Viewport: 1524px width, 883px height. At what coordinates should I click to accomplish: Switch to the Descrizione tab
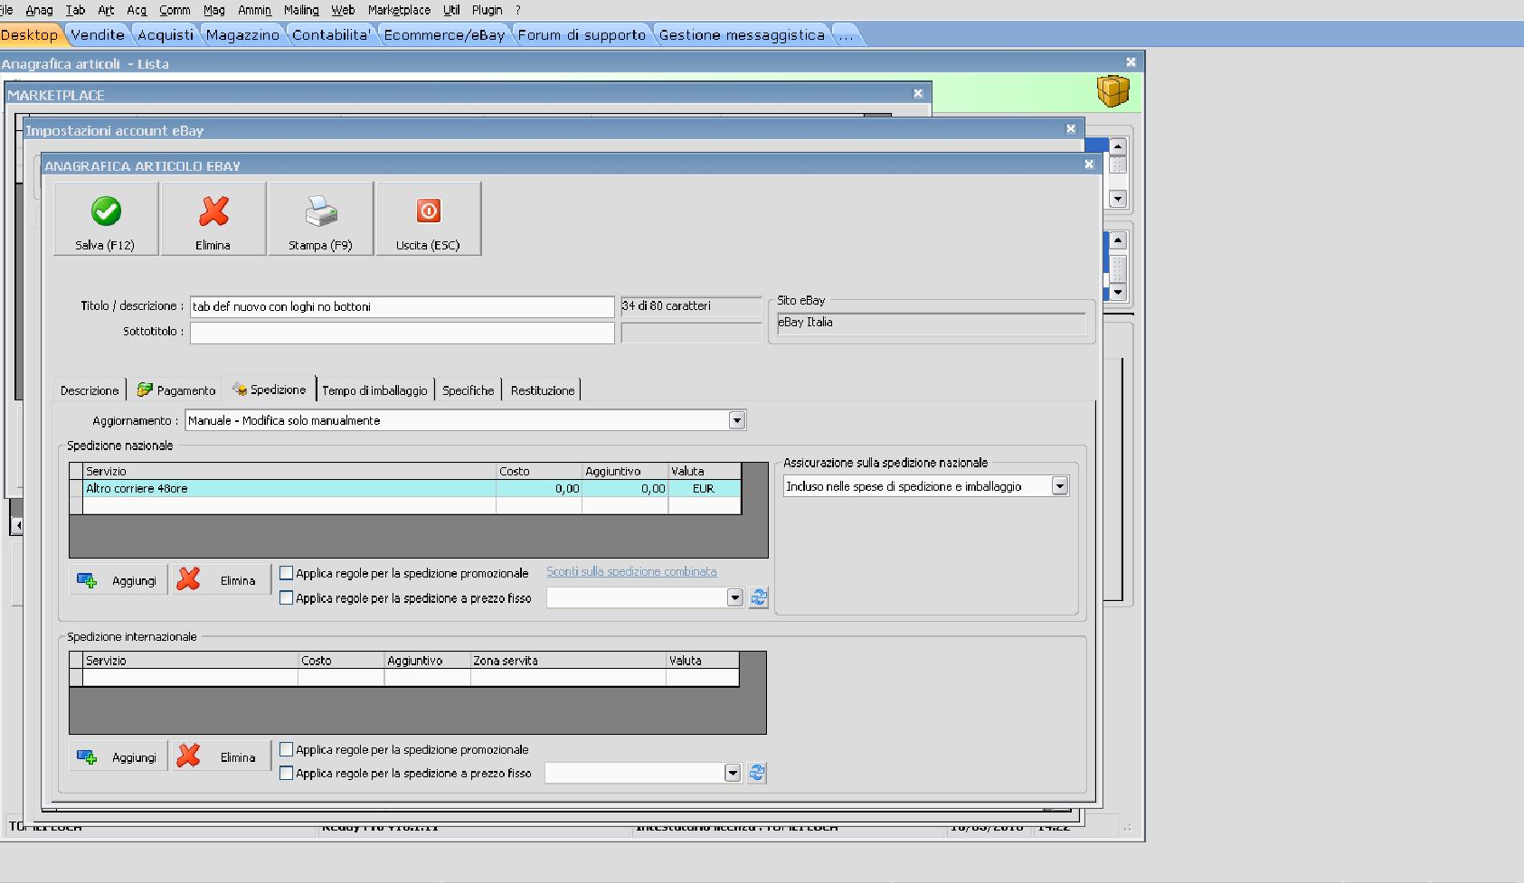point(90,390)
